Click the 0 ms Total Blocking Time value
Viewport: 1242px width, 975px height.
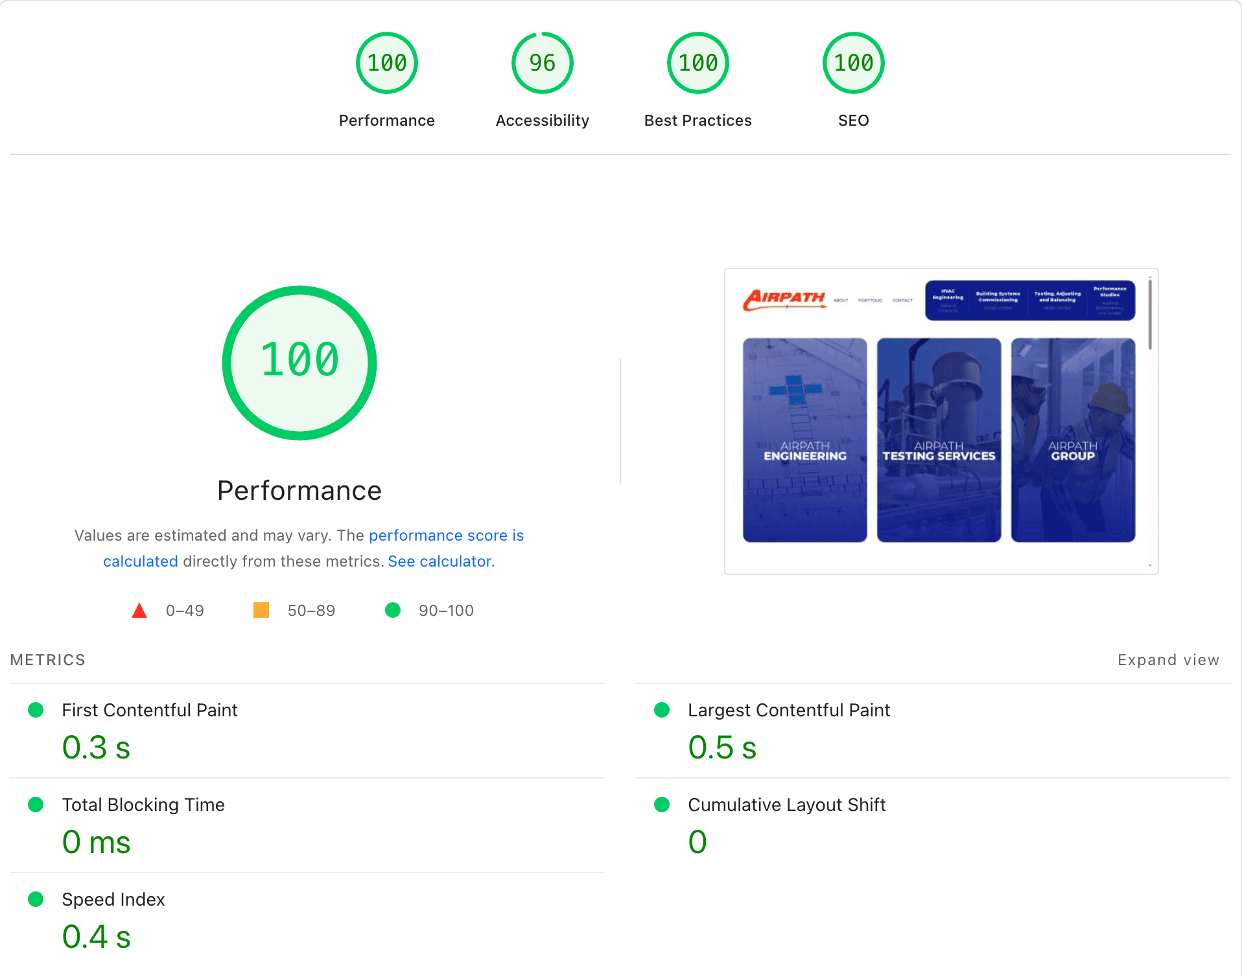(x=97, y=842)
